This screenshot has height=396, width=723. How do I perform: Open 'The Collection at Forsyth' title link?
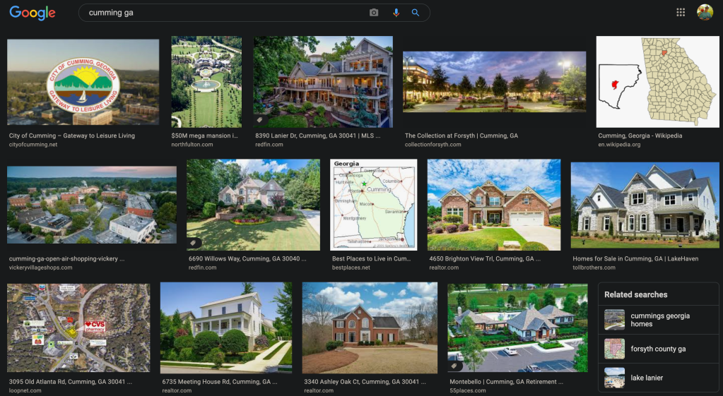coord(461,136)
